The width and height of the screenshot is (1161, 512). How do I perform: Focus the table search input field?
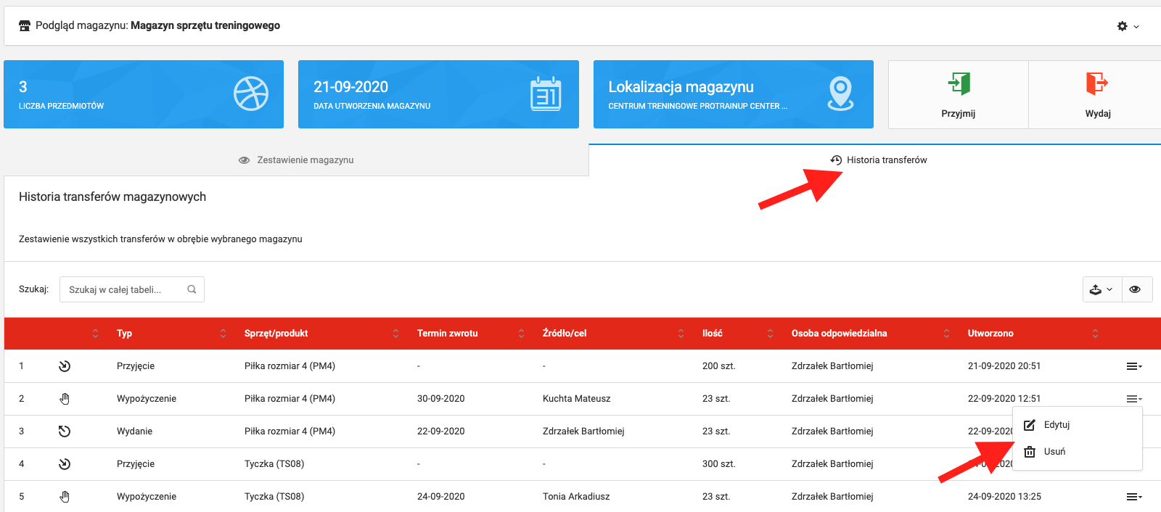pos(122,289)
